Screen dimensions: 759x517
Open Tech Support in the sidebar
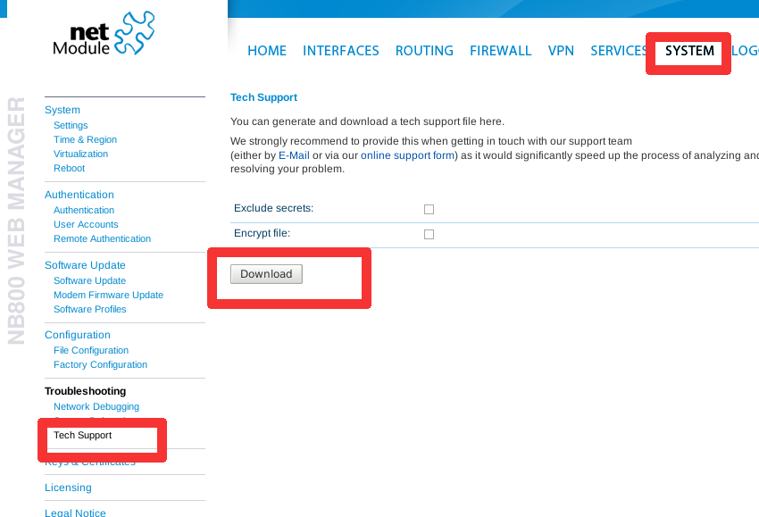click(83, 435)
